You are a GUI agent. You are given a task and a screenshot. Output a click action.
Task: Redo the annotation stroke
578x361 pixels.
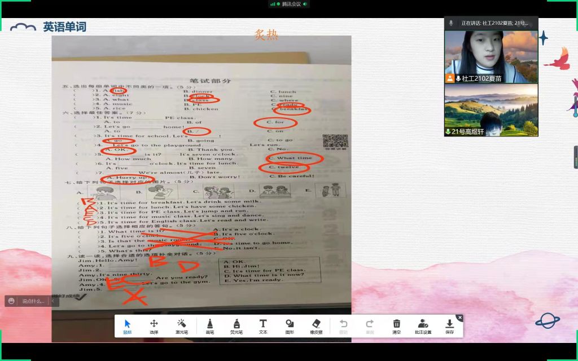coord(370,326)
